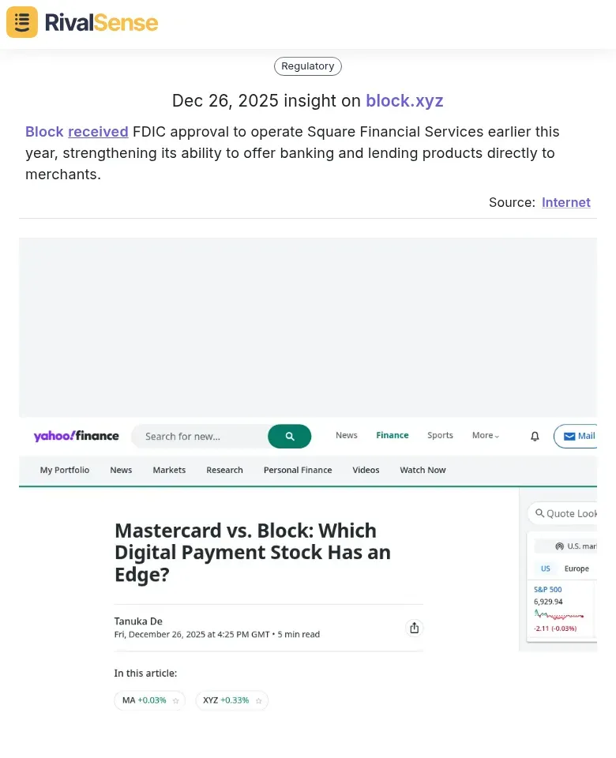The image size is (616, 758).
Task: Select the Finance tab in the header
Action: pos(392,435)
